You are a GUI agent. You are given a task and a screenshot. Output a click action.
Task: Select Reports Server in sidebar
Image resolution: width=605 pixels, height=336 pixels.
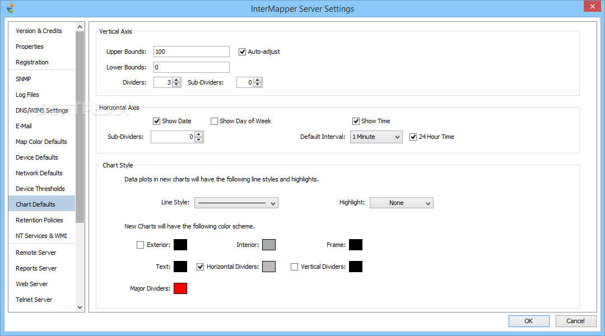click(36, 268)
